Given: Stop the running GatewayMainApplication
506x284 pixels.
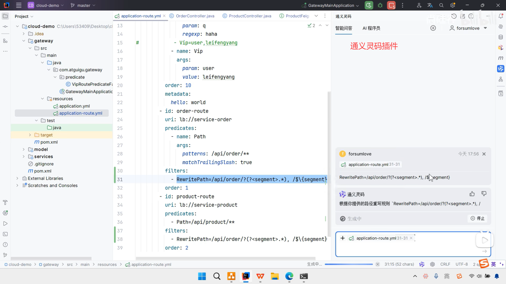Looking at the screenshot, I should tap(391, 5).
